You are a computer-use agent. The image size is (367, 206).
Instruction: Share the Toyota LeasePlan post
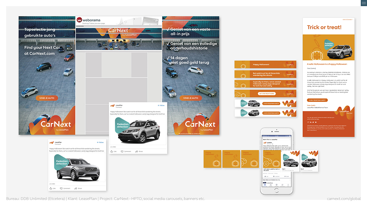coord(139,152)
